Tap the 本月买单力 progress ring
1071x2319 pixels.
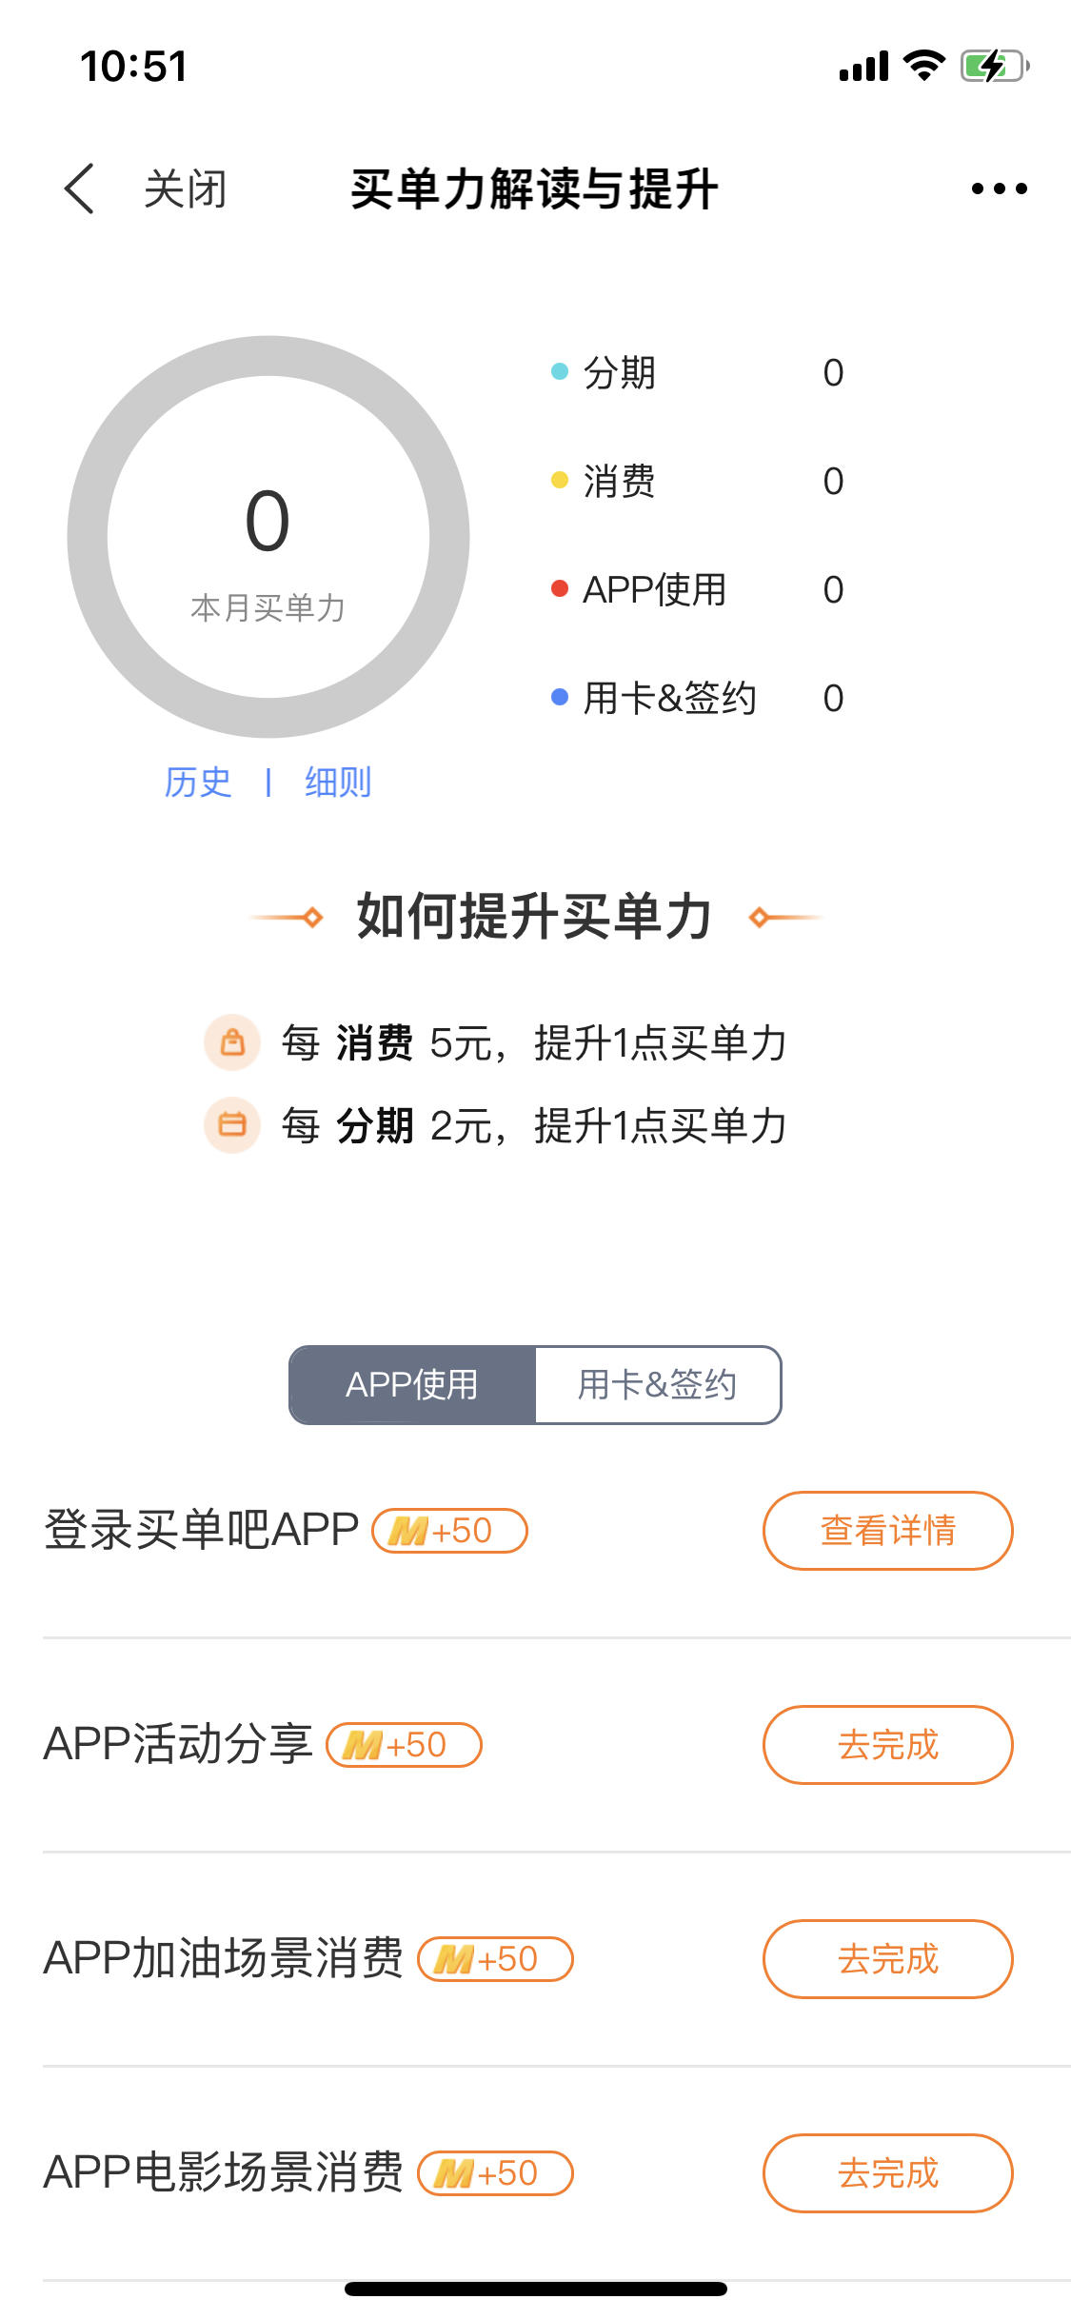(268, 537)
